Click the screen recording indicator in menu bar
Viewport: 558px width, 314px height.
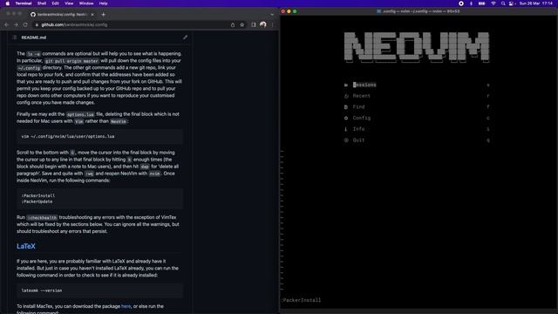[461, 3]
